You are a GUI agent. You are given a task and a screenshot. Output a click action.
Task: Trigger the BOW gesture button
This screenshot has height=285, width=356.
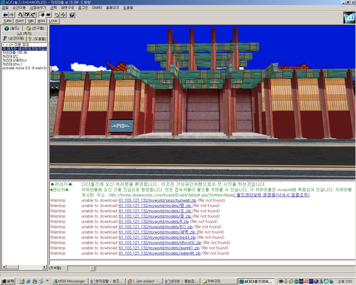pyautogui.click(x=41, y=21)
